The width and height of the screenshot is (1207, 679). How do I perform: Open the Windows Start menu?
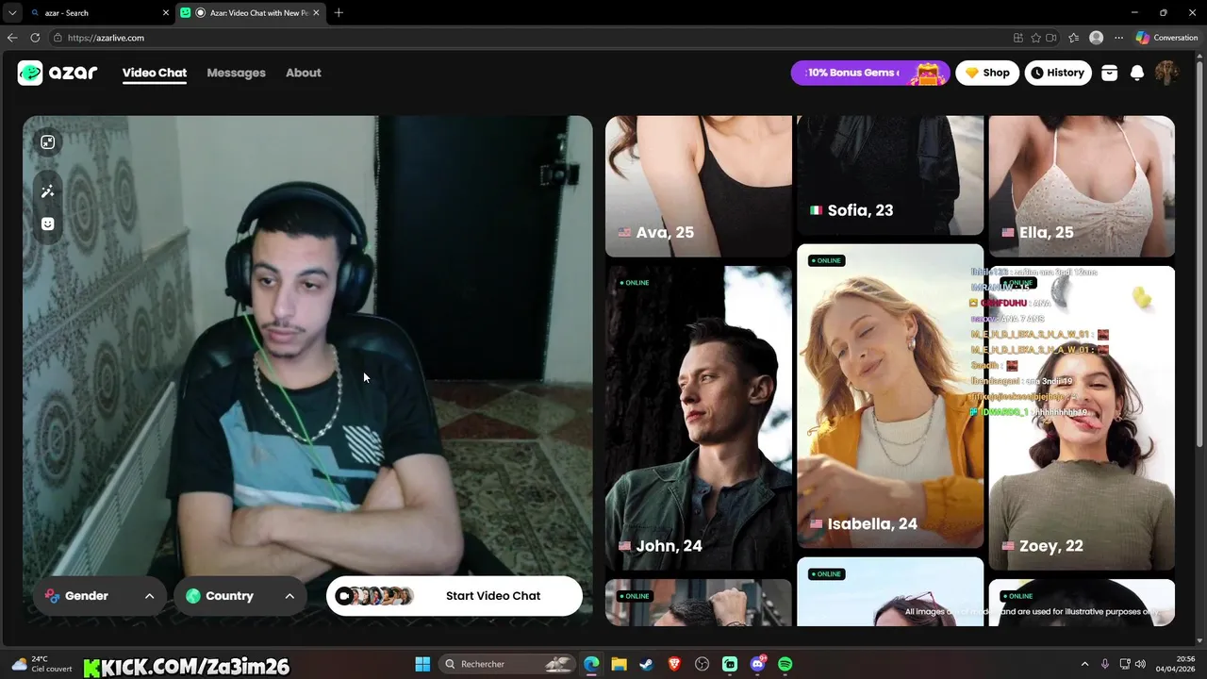(x=422, y=664)
